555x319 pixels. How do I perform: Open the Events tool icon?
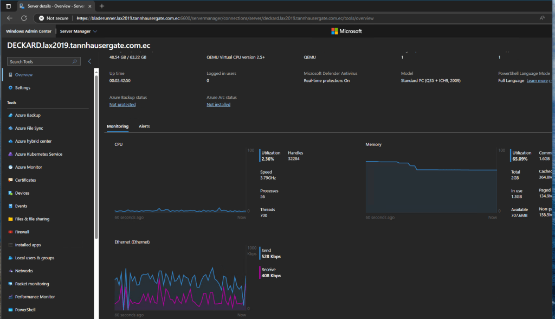point(10,206)
